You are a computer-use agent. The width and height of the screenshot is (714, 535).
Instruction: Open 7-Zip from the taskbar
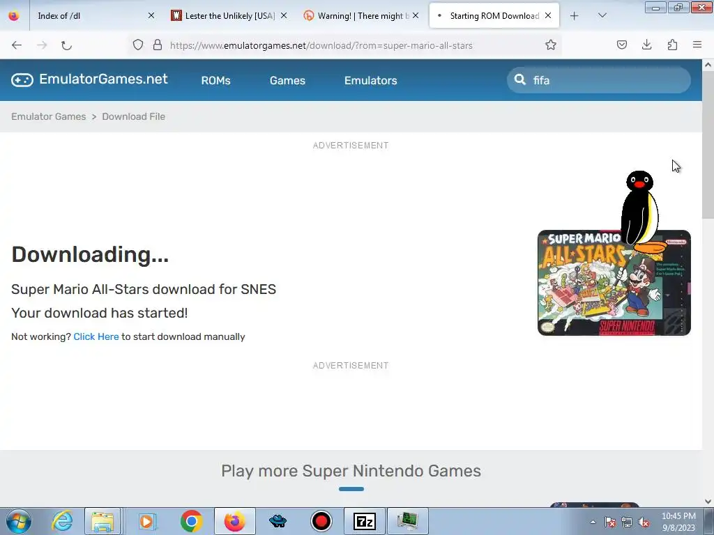pyautogui.click(x=364, y=521)
